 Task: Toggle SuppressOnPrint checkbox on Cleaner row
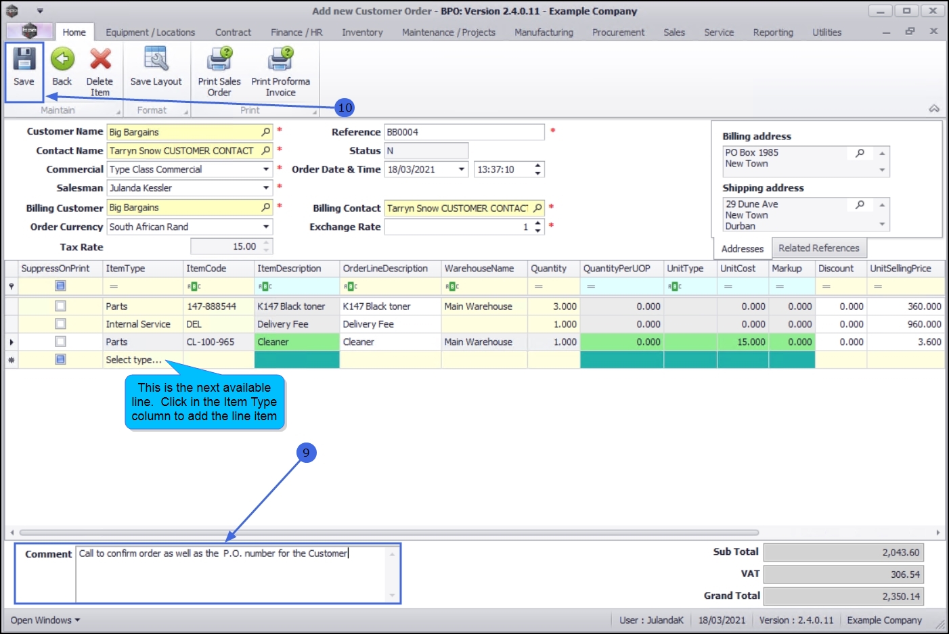(60, 342)
